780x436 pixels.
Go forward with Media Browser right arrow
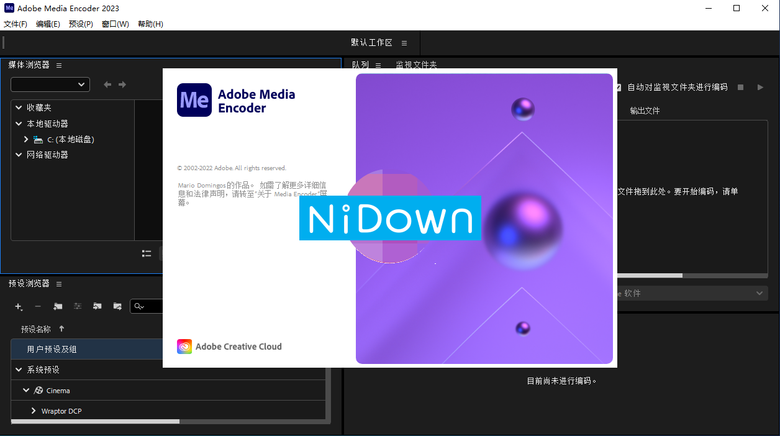tap(122, 84)
